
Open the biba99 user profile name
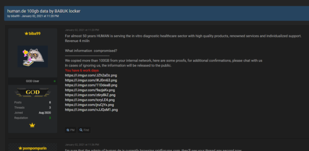(34, 33)
